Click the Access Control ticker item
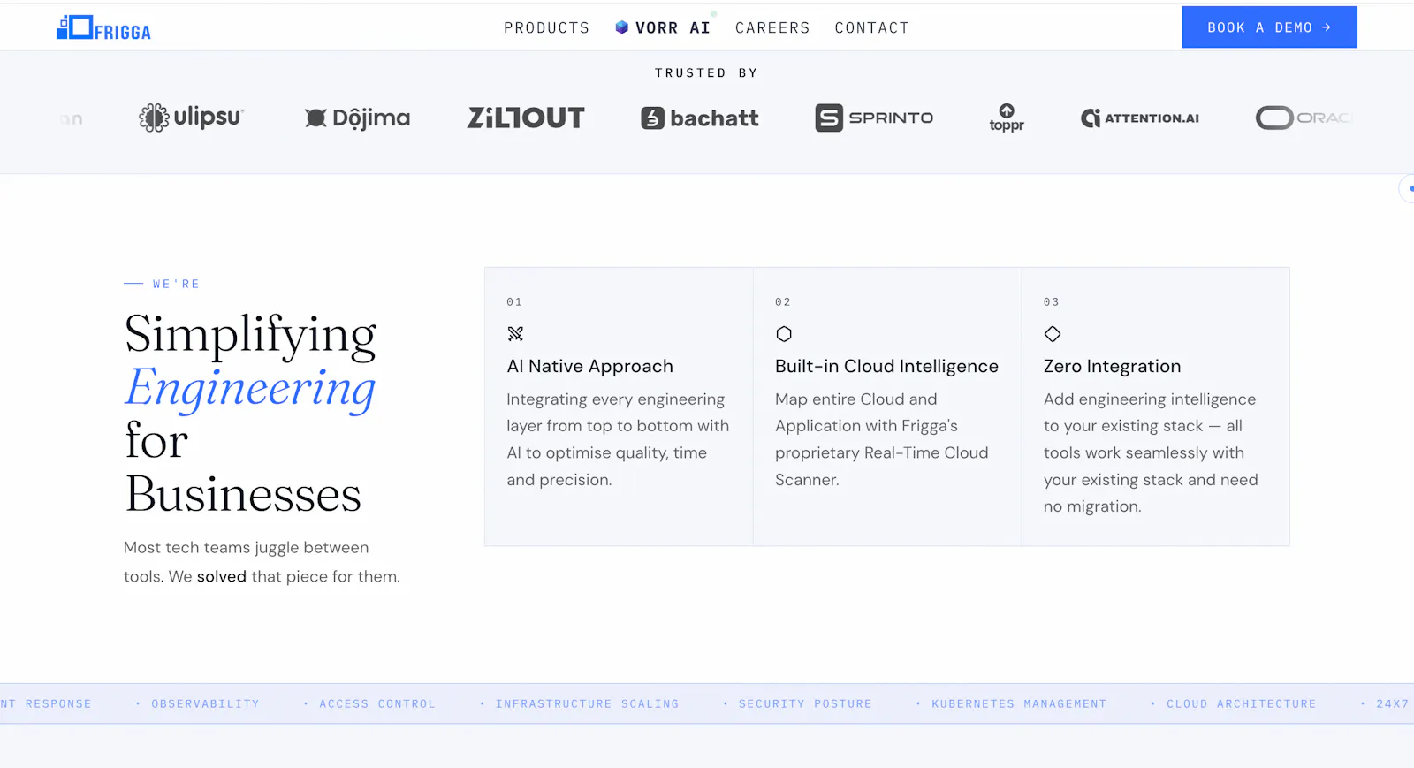 377,704
